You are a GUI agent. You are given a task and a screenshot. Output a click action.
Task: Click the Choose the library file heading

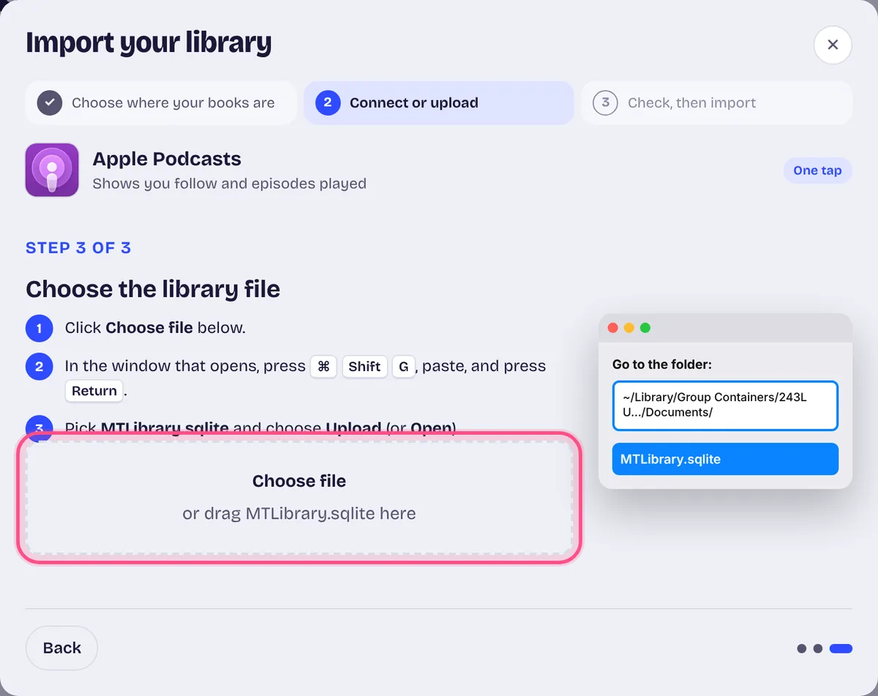pyautogui.click(x=153, y=289)
